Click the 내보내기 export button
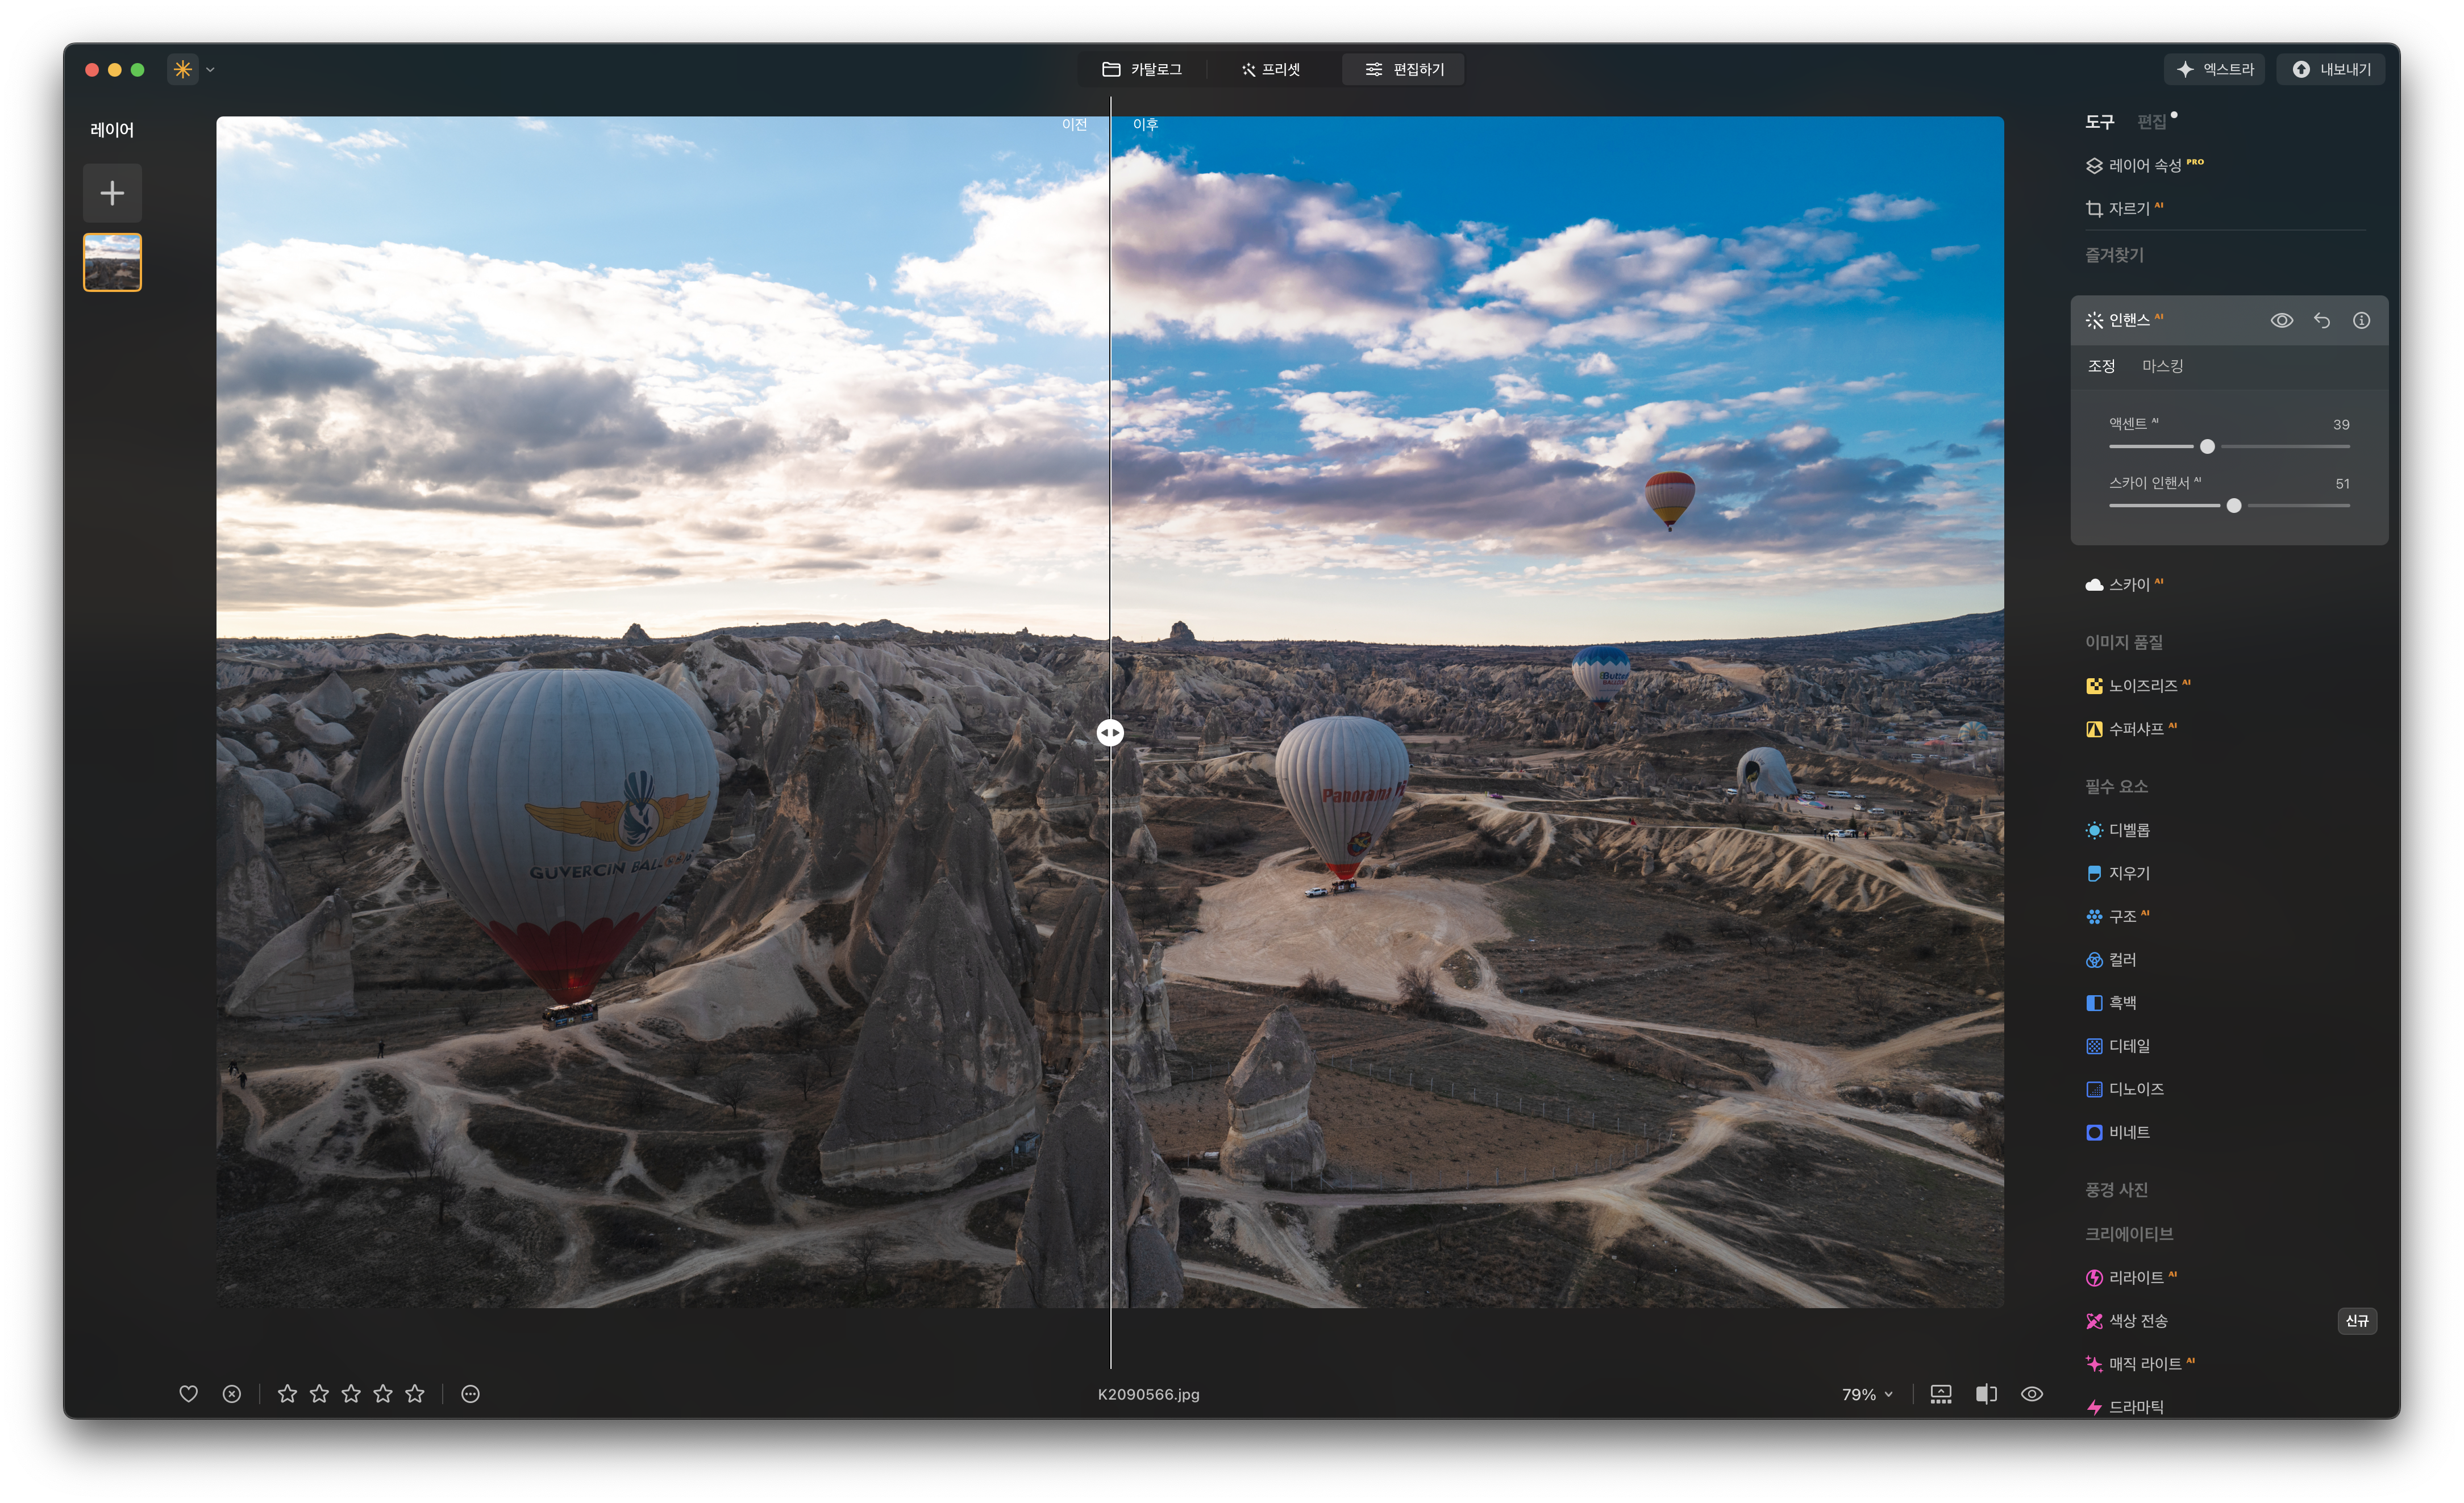Viewport: 2464px width, 1503px height. (2330, 69)
